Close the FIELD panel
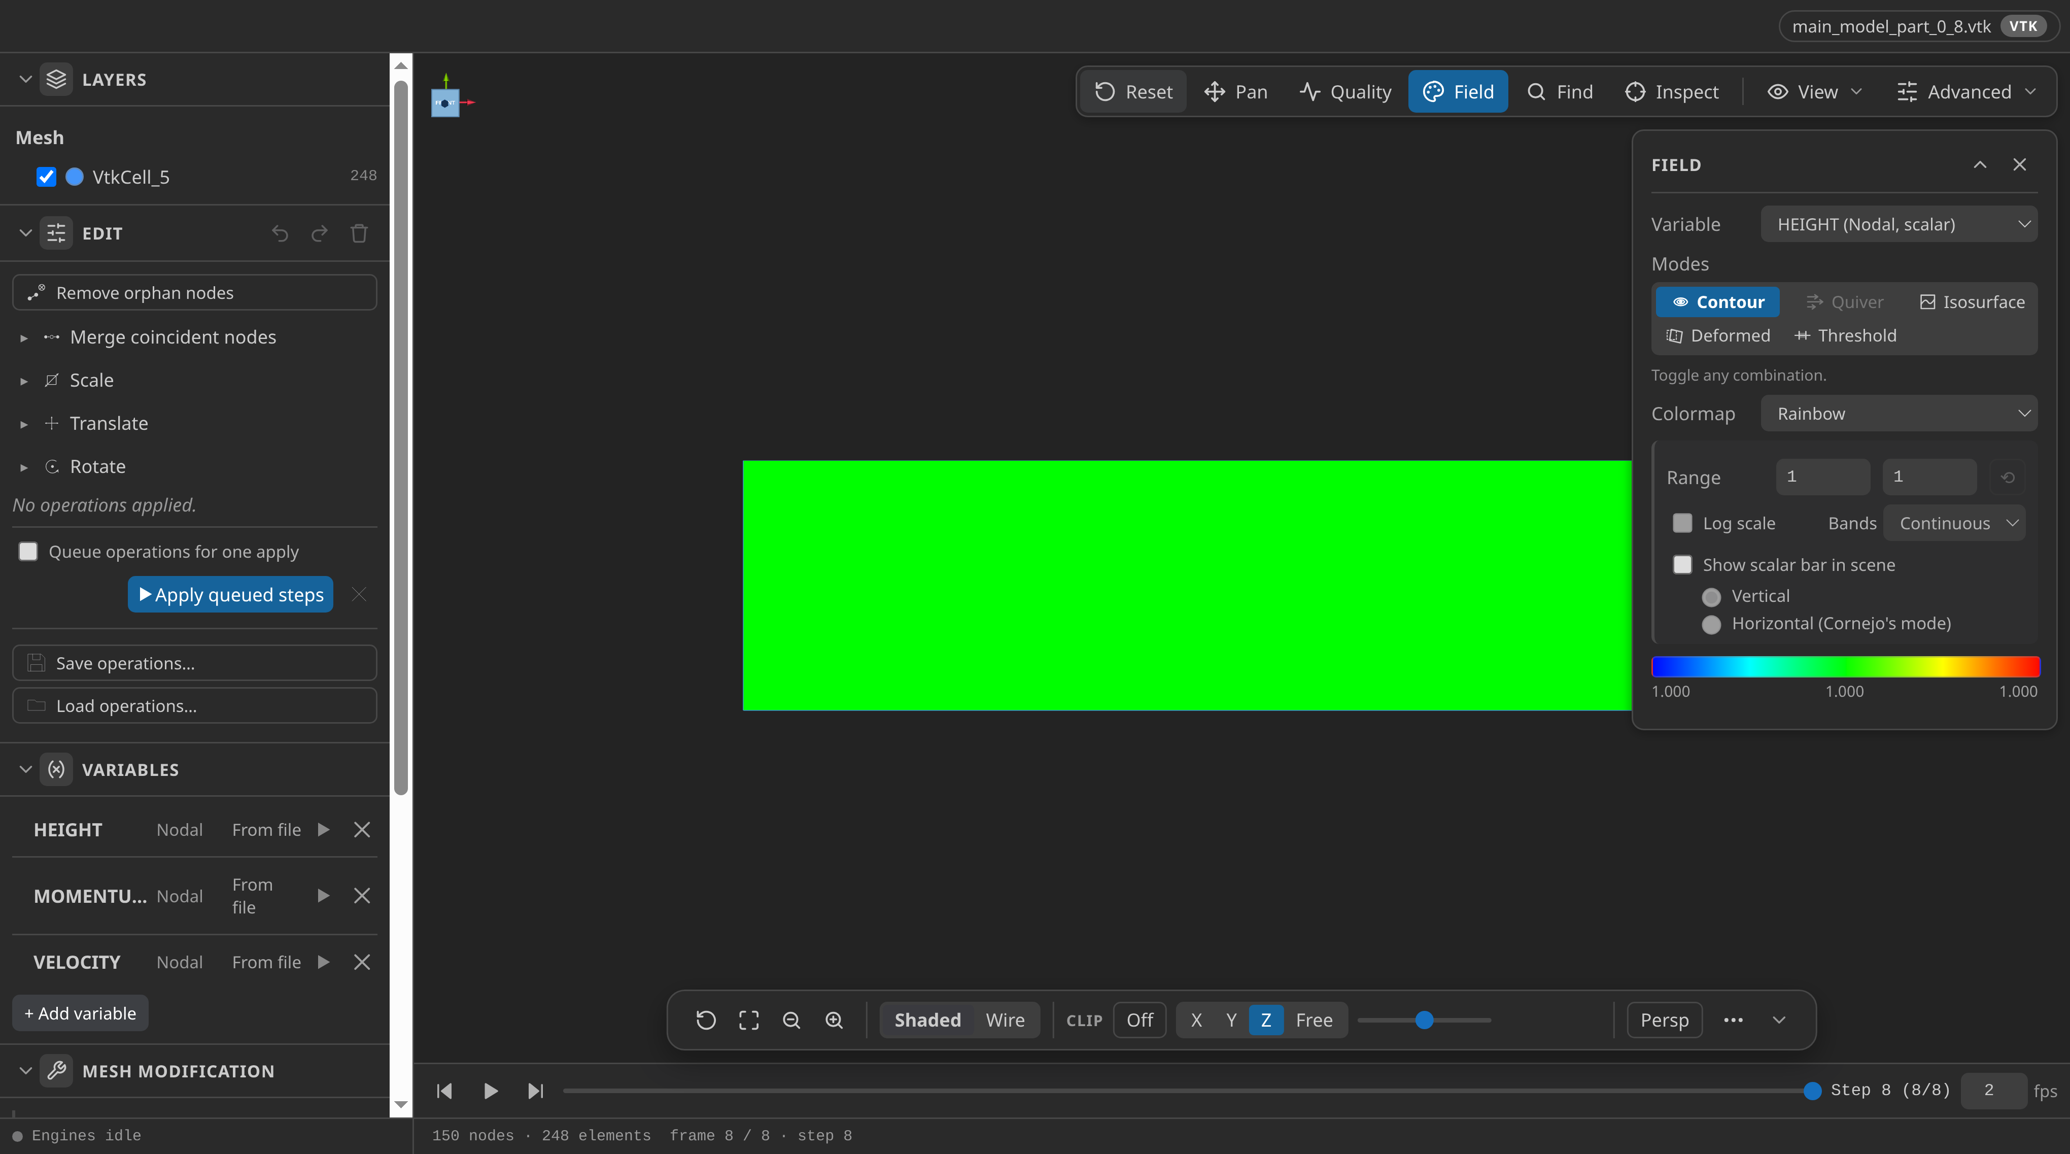 2019,165
